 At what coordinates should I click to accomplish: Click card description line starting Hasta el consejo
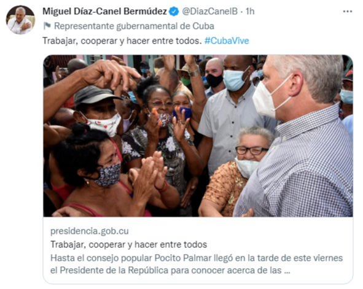197,258
